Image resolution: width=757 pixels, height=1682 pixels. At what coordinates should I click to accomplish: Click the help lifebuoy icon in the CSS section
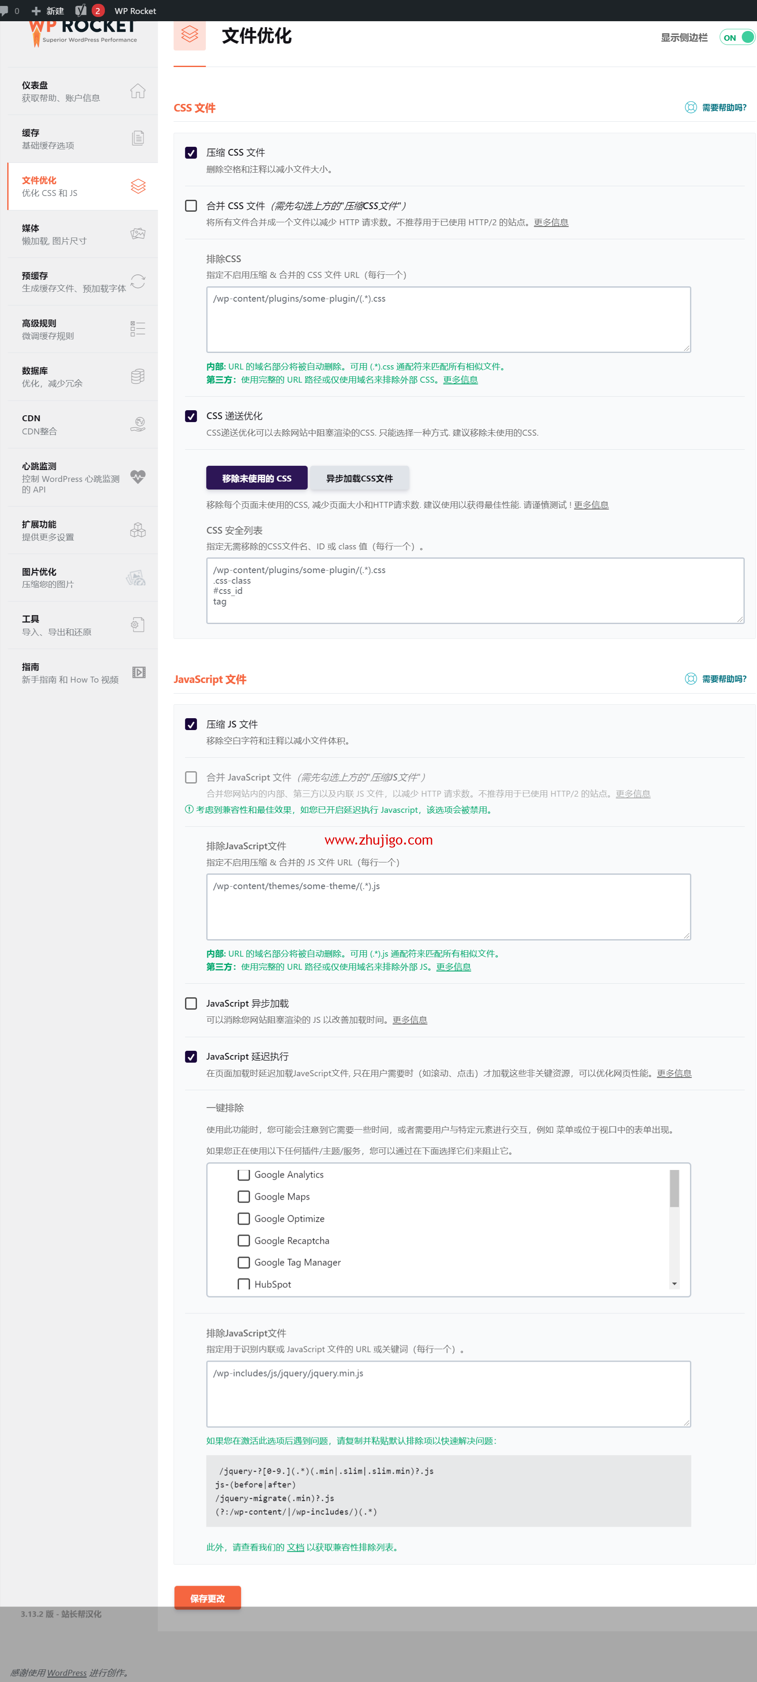pos(690,108)
